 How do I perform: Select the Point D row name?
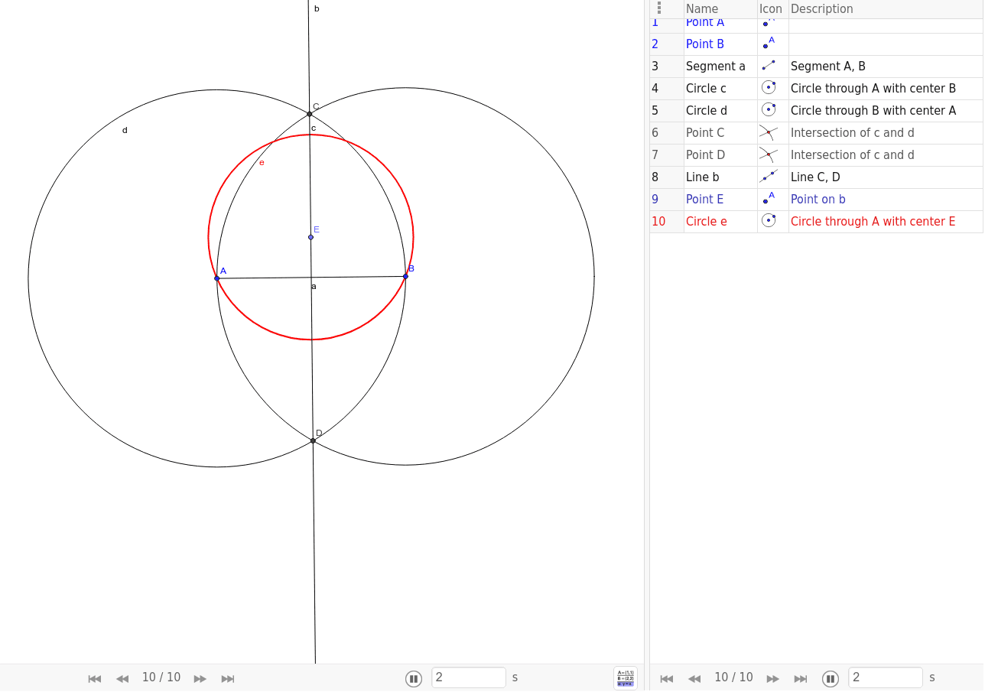705,155
